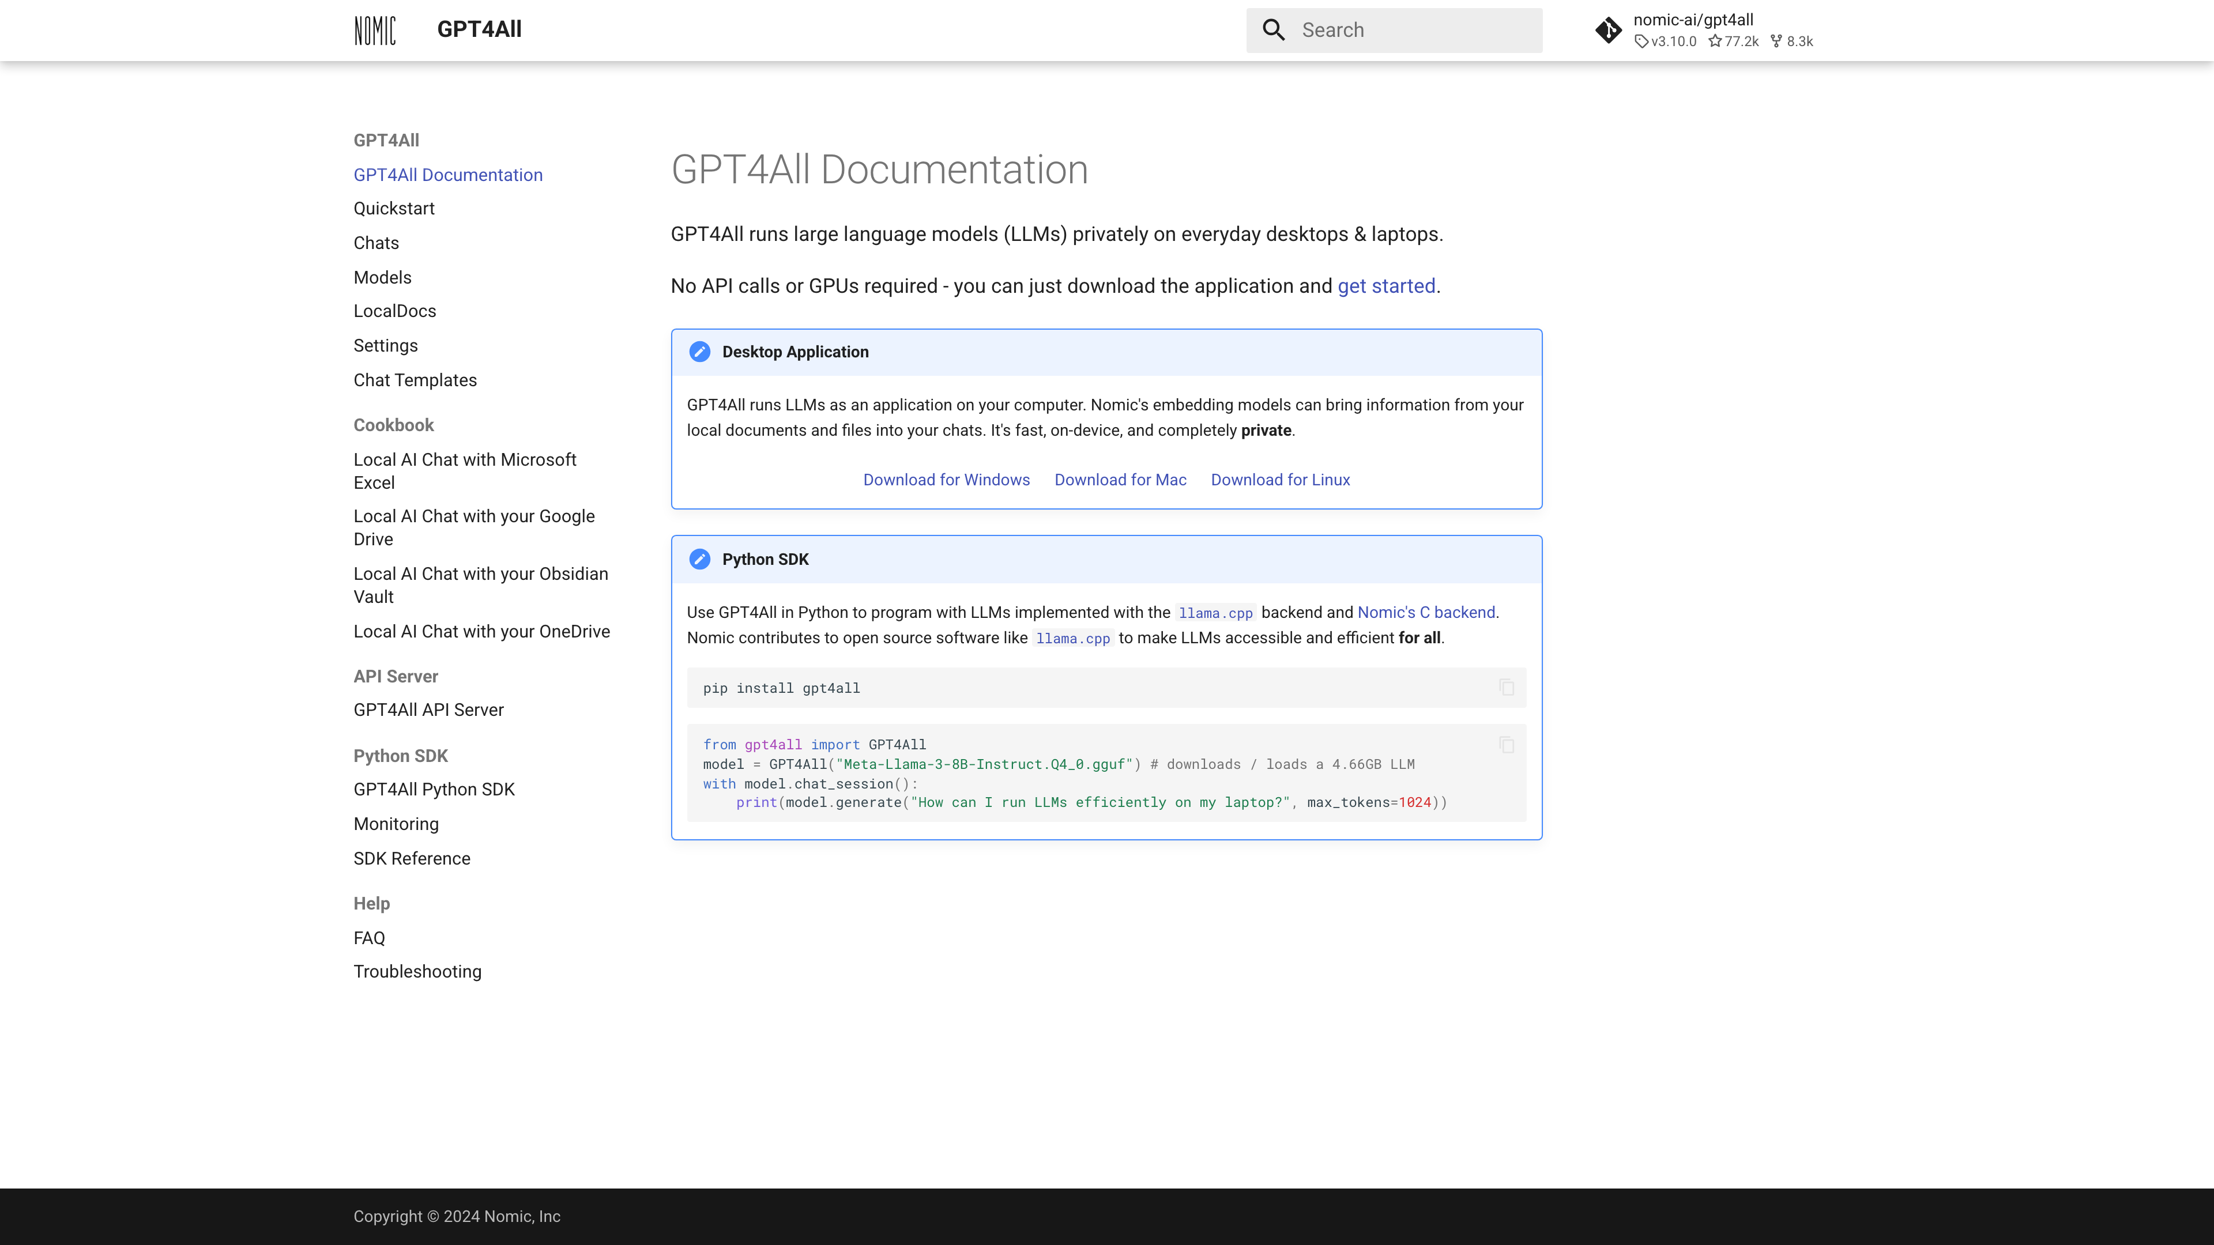Click the pencil icon on Desktop Application card

click(x=699, y=352)
